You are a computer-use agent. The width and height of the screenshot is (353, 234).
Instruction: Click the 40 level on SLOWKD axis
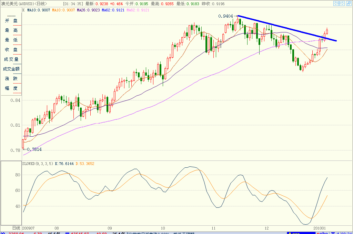[18, 206]
